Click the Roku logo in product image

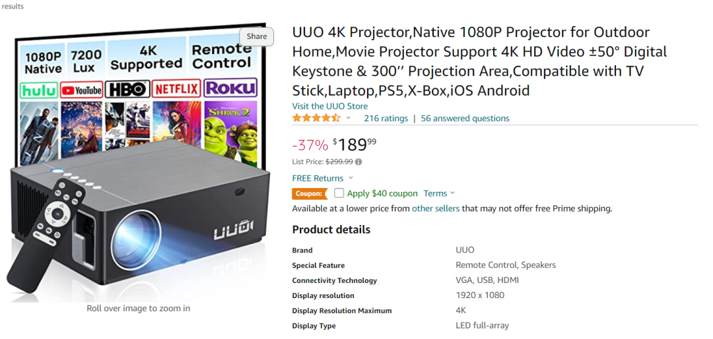[x=230, y=88]
